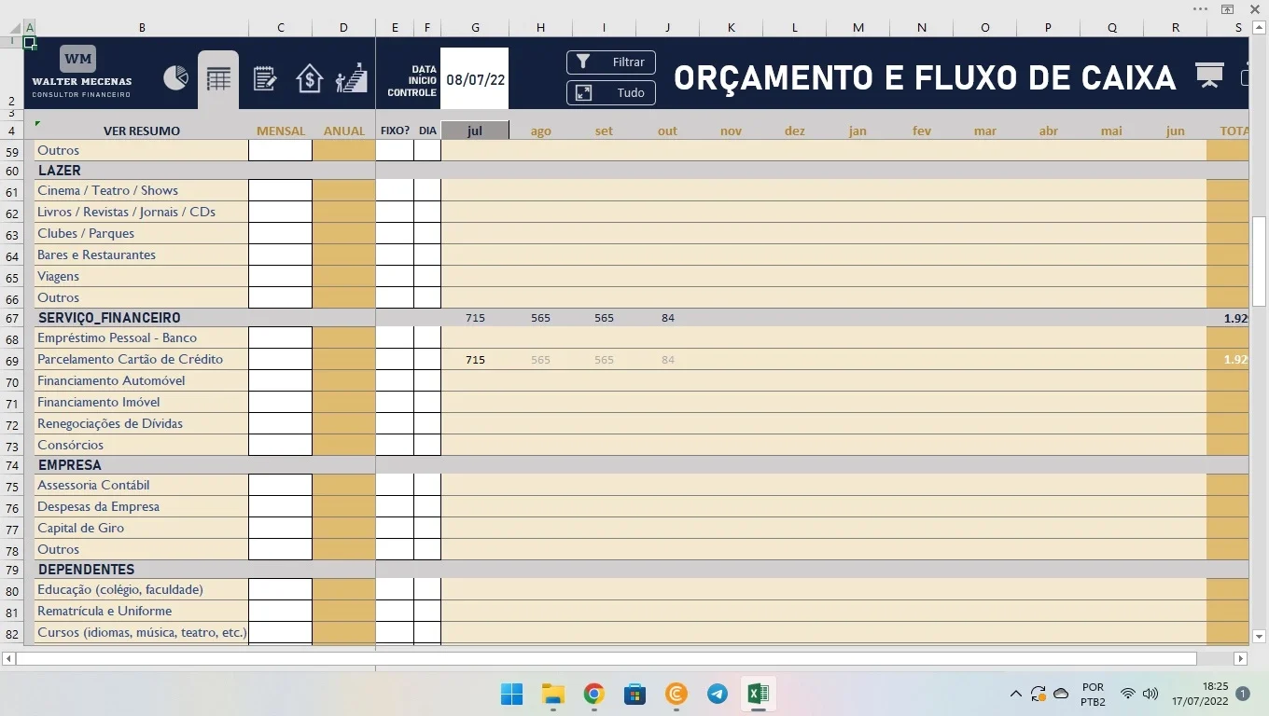Viewport: 1269px width, 716px height.
Task: Open the orange C app on taskbar
Action: point(676,695)
